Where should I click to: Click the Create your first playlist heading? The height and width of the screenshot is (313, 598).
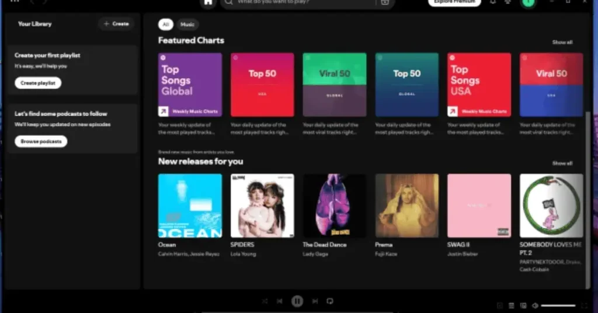[x=47, y=55]
